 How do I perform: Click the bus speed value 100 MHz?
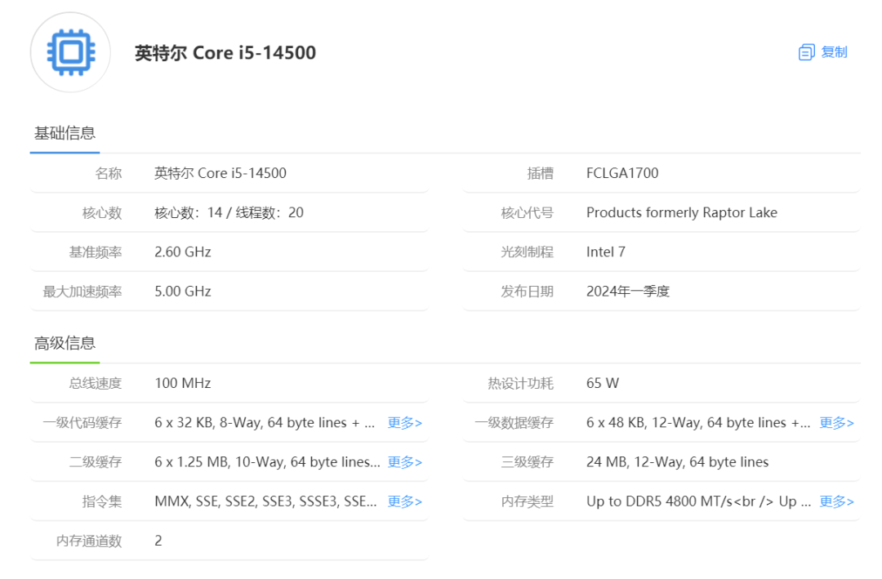click(x=183, y=383)
